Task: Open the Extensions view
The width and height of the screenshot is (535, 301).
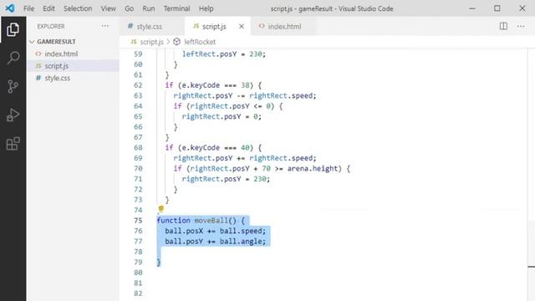Action: [x=13, y=144]
